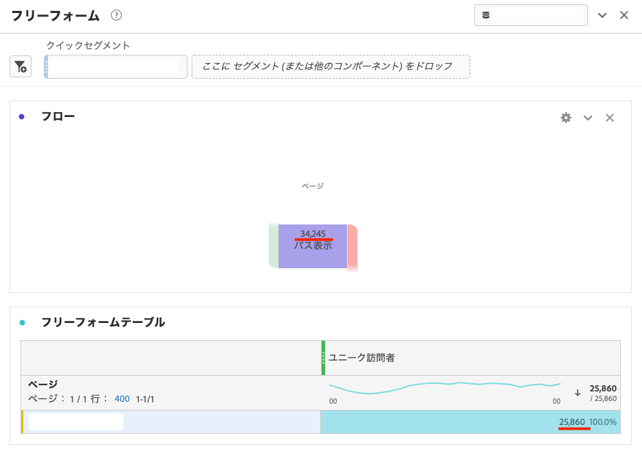Click the sort arrow in ユニーク訪問者 column
This screenshot has width=642, height=453.
[577, 393]
